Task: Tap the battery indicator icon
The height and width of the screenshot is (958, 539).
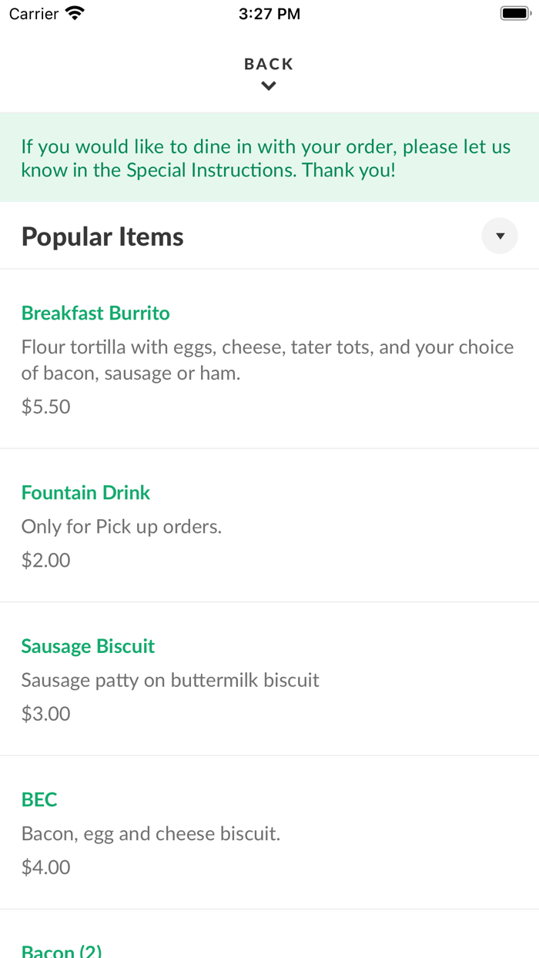Action: tap(514, 12)
